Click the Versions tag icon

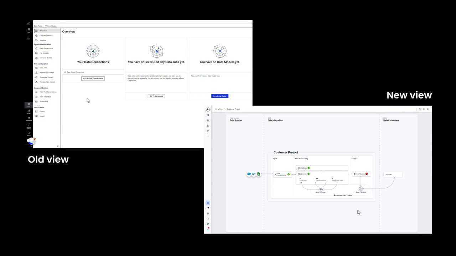click(36, 40)
